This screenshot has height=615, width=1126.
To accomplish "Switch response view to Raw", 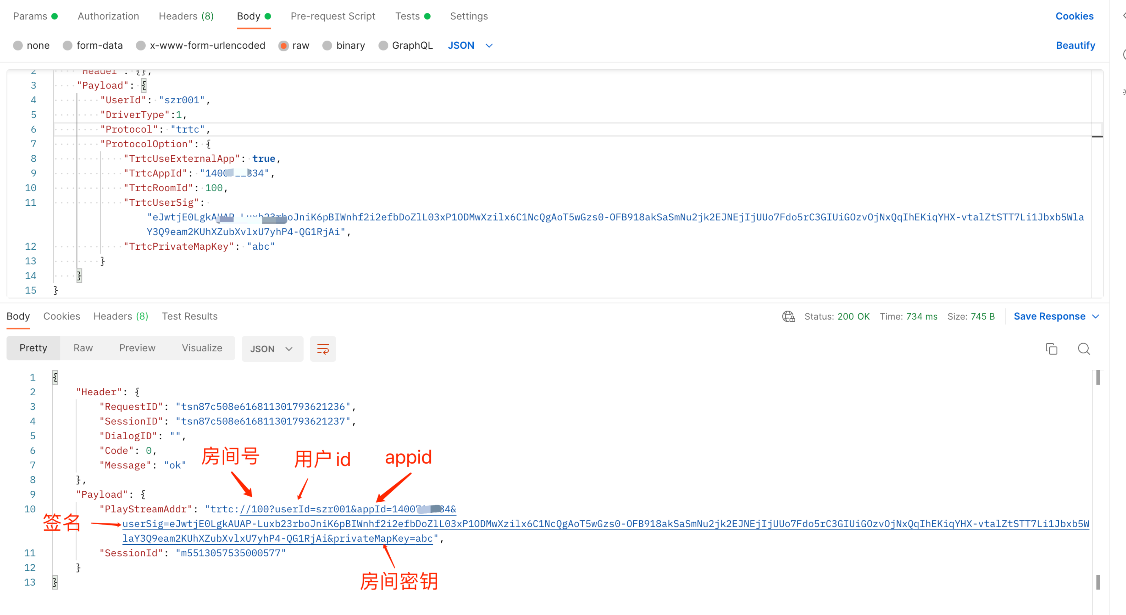I will pyautogui.click(x=83, y=348).
